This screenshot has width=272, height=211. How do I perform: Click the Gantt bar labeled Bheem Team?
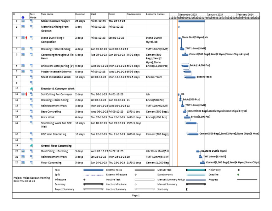tap(190, 77)
